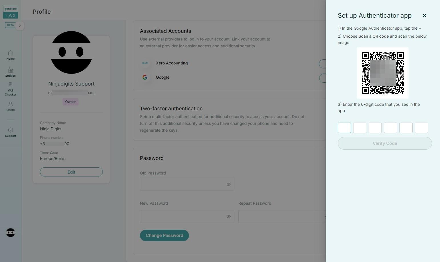The width and height of the screenshot is (440, 262).
Task: Click the Ninja Digits company name value
Action: pyautogui.click(x=51, y=129)
